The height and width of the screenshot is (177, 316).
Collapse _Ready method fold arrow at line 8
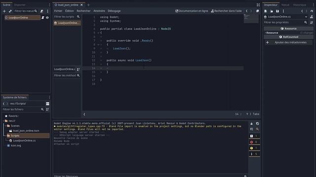click(x=98, y=45)
